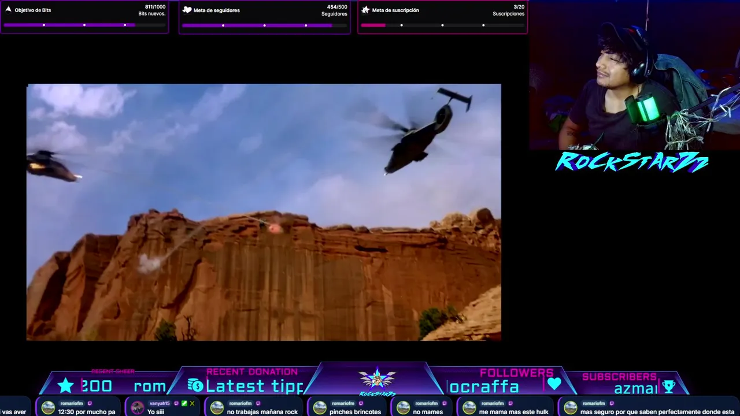740x416 pixels.
Task: Click the chat message 'Yo siii'
Action: pos(156,412)
